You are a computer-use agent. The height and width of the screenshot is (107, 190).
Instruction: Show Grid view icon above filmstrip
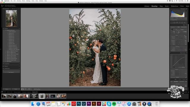8,92
